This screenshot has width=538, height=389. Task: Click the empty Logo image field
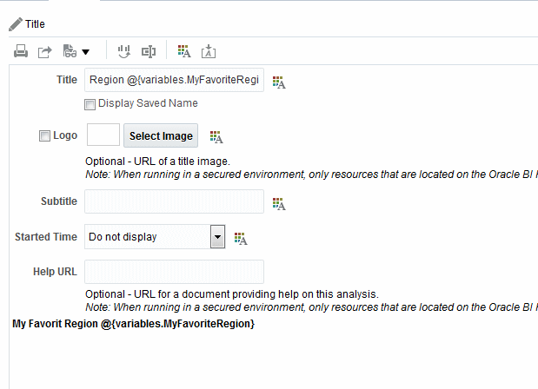103,135
